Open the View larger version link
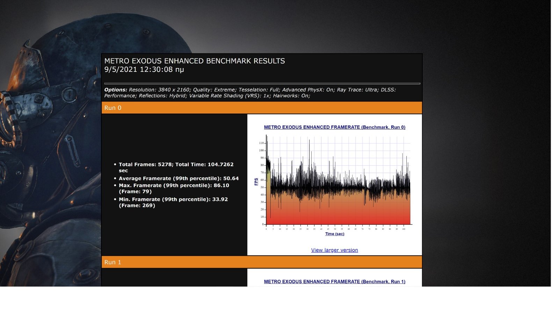 334,250
